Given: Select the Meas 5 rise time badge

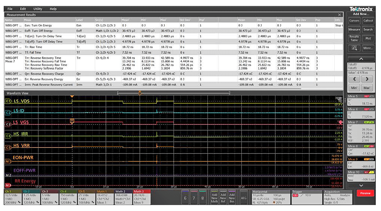Looking at the screenshot, I should coord(361,100).
